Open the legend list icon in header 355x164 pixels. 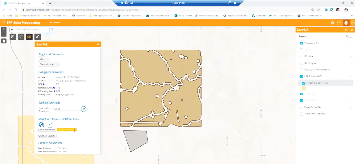(x=339, y=23)
